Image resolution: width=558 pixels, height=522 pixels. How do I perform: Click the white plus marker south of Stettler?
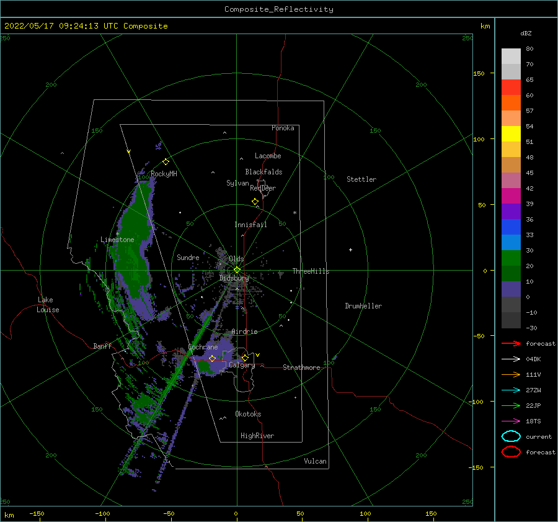(x=350, y=250)
